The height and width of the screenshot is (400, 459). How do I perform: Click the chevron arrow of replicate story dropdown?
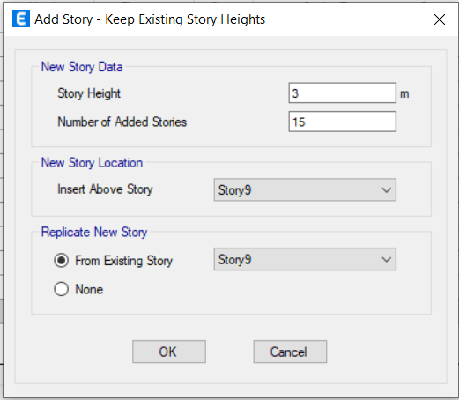click(387, 260)
